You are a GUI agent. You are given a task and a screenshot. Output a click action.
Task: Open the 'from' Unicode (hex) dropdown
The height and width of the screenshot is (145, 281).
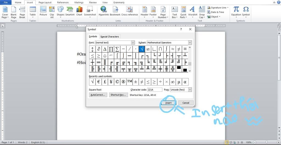pos(190,90)
